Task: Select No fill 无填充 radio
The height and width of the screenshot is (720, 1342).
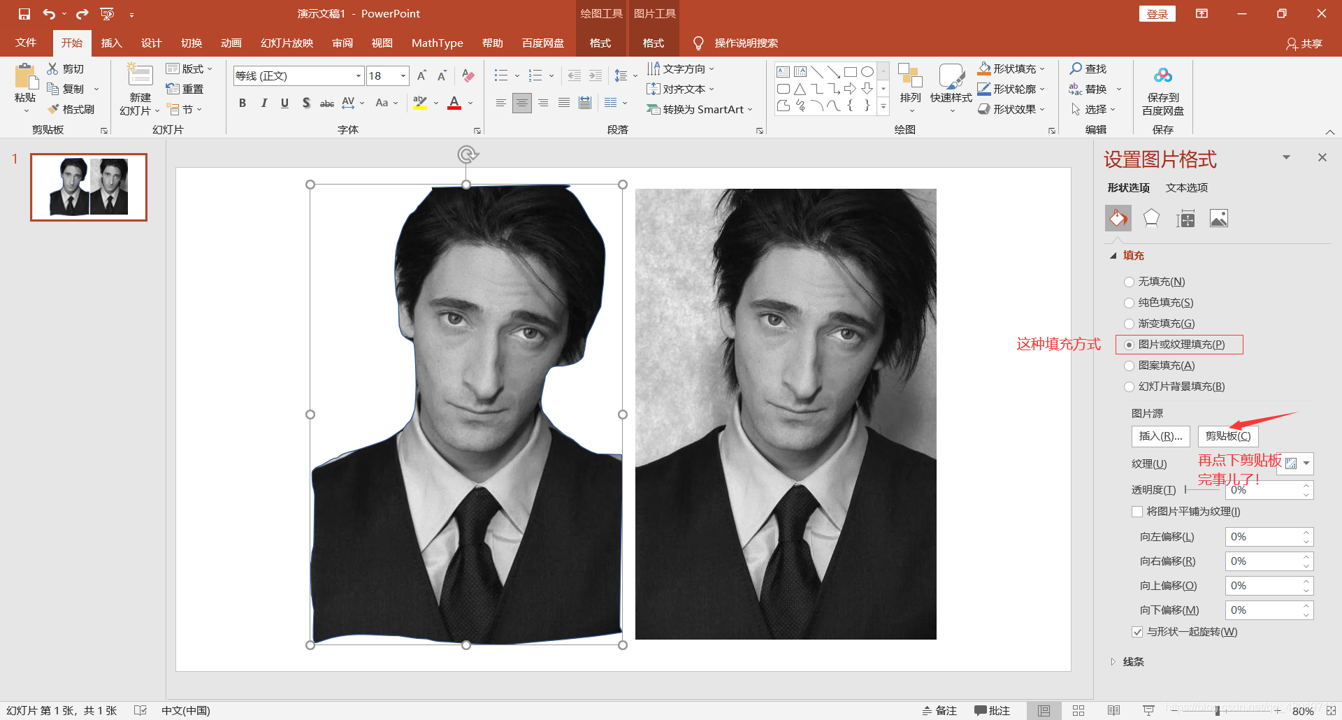Action: pyautogui.click(x=1129, y=282)
